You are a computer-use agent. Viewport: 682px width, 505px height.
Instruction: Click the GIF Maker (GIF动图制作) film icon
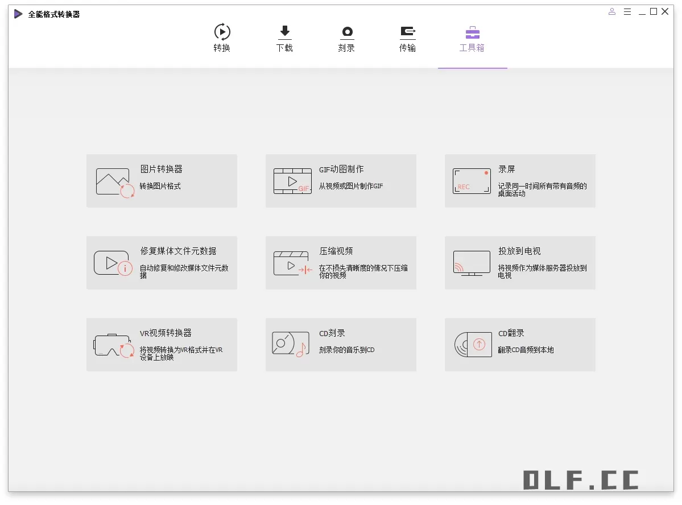292,181
